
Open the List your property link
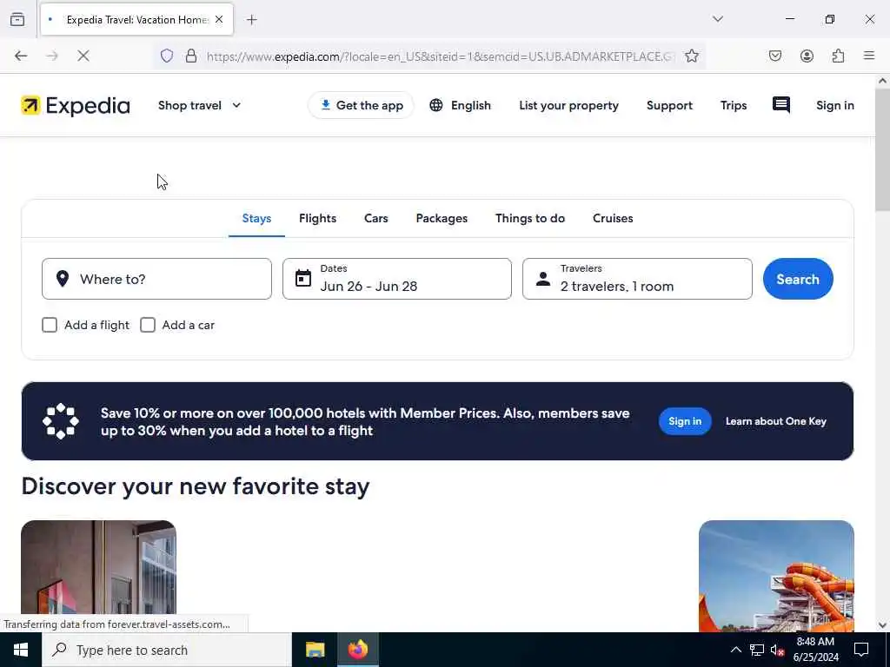tap(568, 105)
